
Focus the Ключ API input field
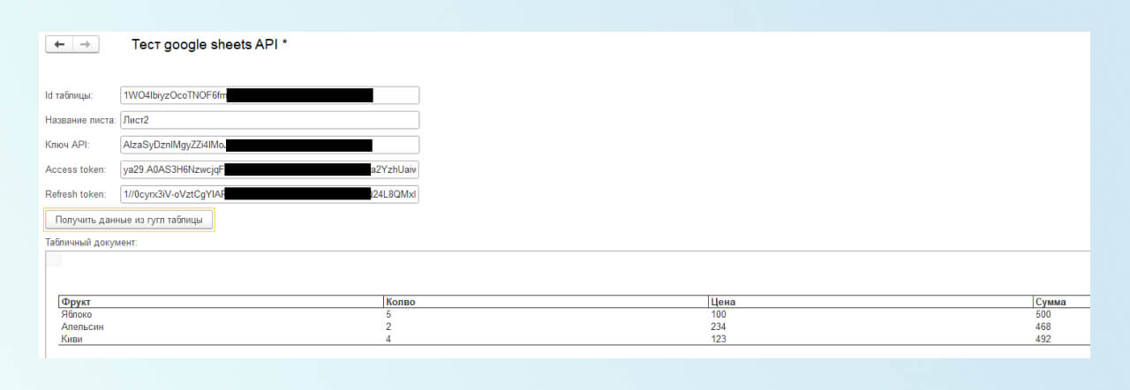coord(269,145)
